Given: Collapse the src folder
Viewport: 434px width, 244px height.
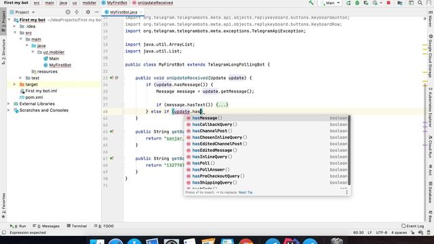Looking at the screenshot, I should tap(15, 33).
